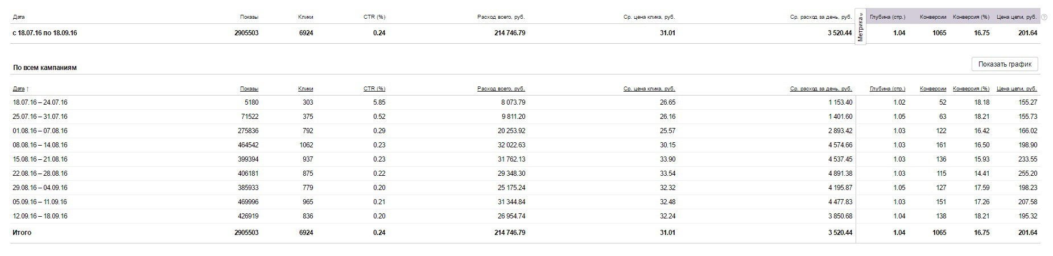Sort by CTR (%) underlined header
The width and height of the screenshot is (1053, 256).
[374, 89]
